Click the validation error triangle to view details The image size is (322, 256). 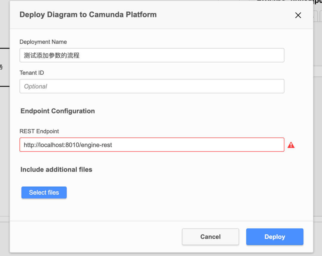click(291, 145)
